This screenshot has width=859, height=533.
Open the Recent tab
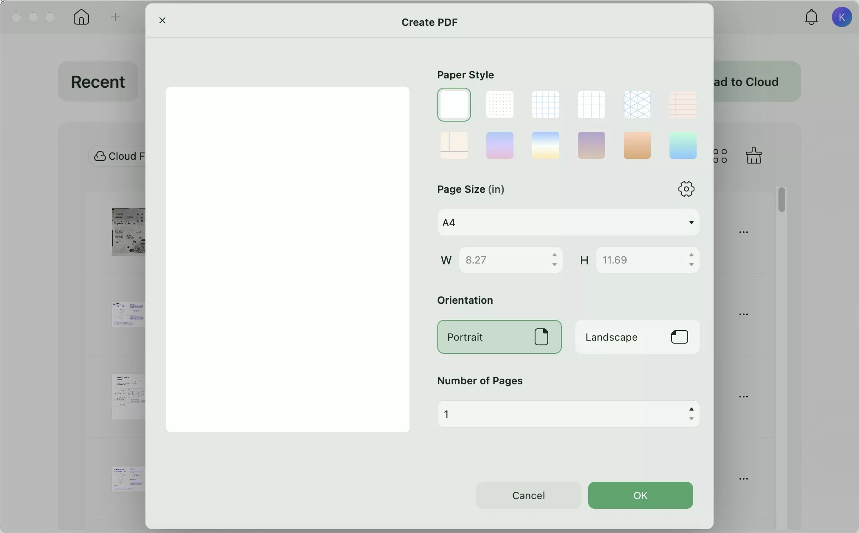click(98, 81)
